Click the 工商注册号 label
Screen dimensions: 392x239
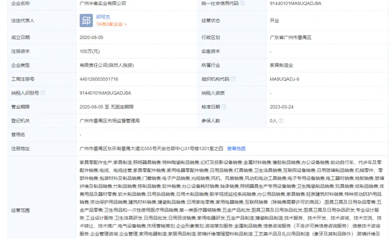[x=23, y=79]
